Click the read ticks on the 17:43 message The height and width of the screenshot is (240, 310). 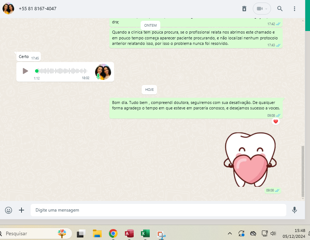click(278, 45)
